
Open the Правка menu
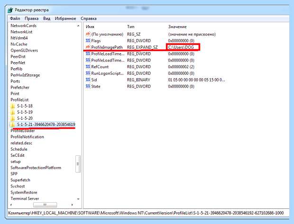[x=31, y=18]
